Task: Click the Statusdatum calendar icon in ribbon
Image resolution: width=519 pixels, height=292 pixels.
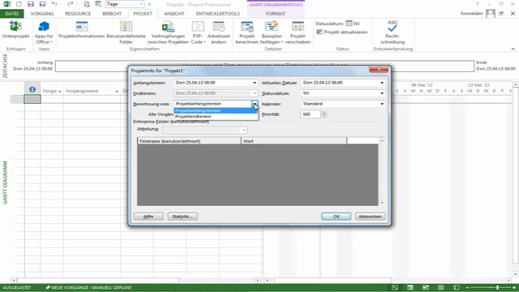Action: coord(349,24)
